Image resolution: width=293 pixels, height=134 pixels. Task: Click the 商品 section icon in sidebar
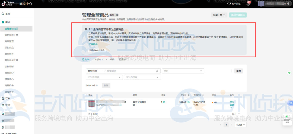(x=3, y=22)
